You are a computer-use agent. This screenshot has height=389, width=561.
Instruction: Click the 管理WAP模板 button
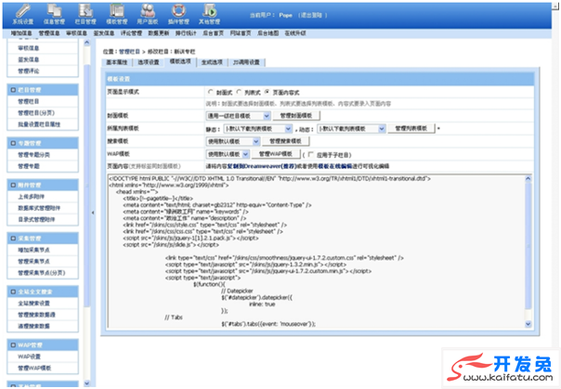(x=276, y=154)
